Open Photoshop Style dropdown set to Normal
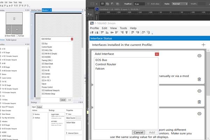 point(180,4)
